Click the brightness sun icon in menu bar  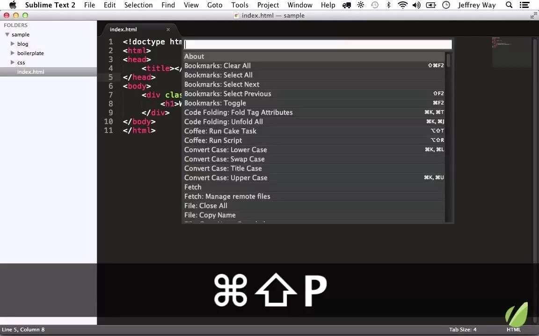(x=361, y=5)
